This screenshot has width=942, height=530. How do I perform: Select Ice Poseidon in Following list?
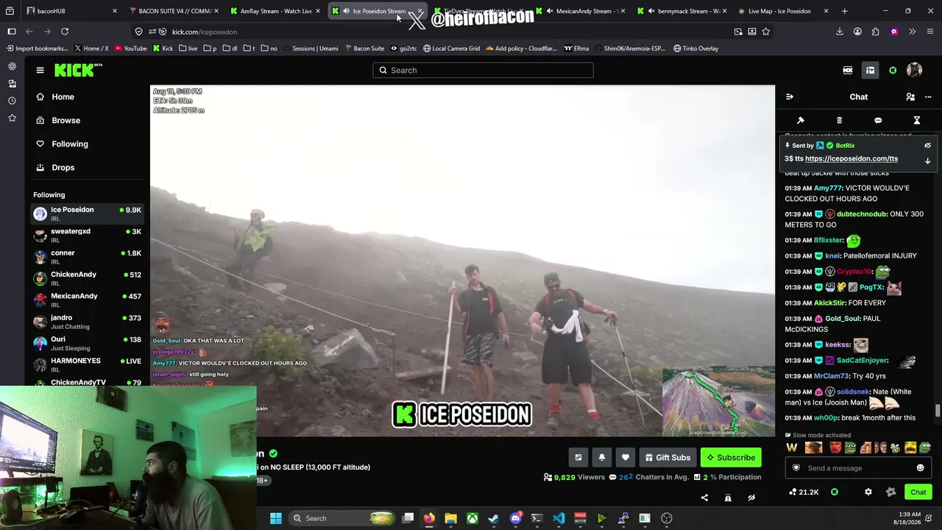click(88, 213)
